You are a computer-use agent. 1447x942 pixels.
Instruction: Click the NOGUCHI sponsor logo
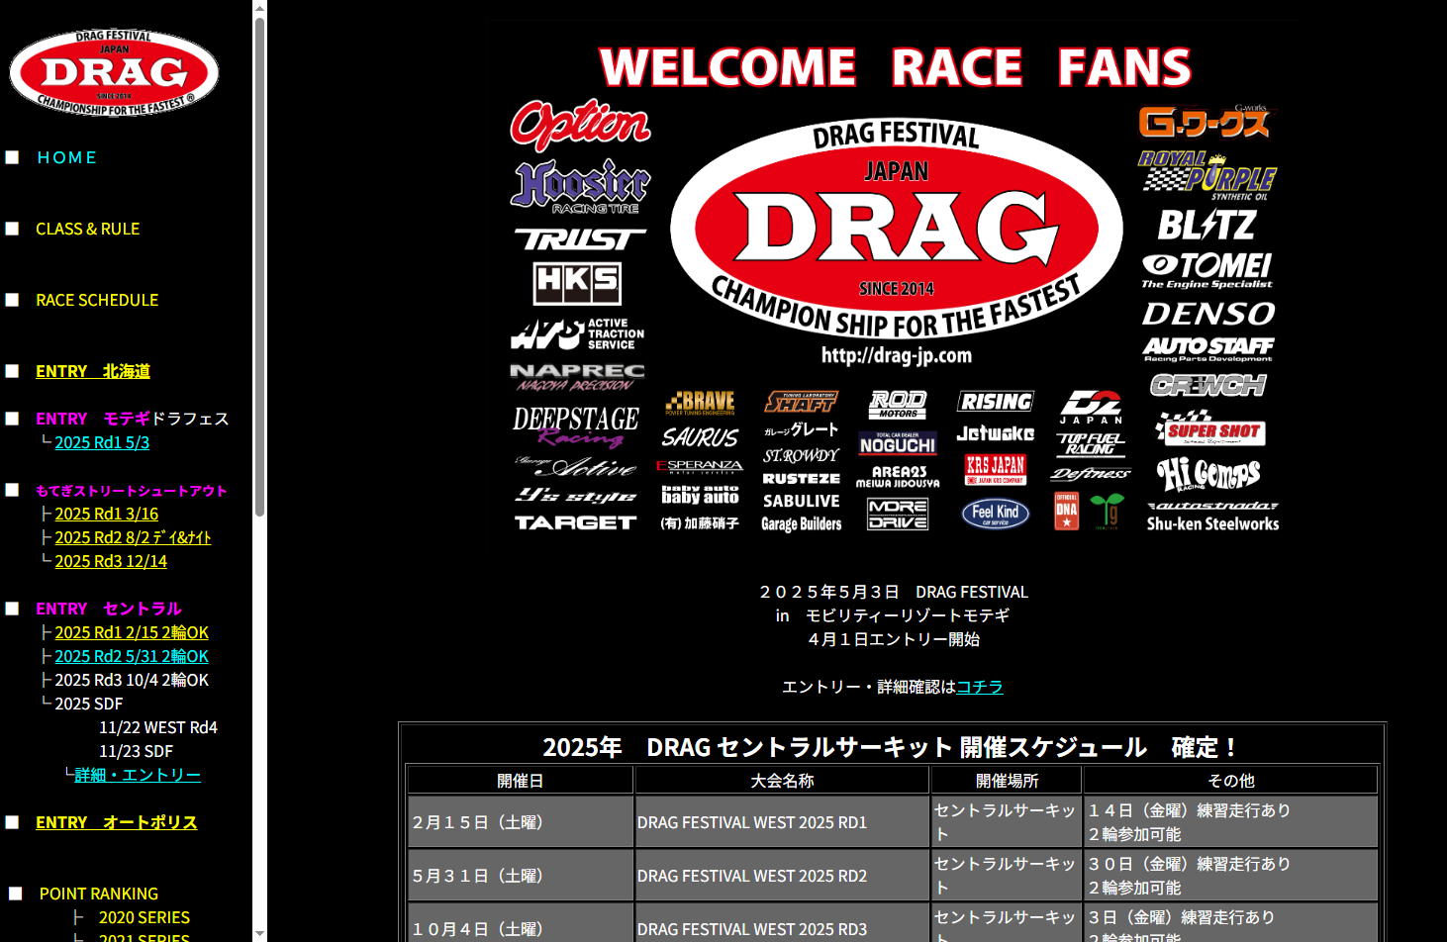[898, 443]
